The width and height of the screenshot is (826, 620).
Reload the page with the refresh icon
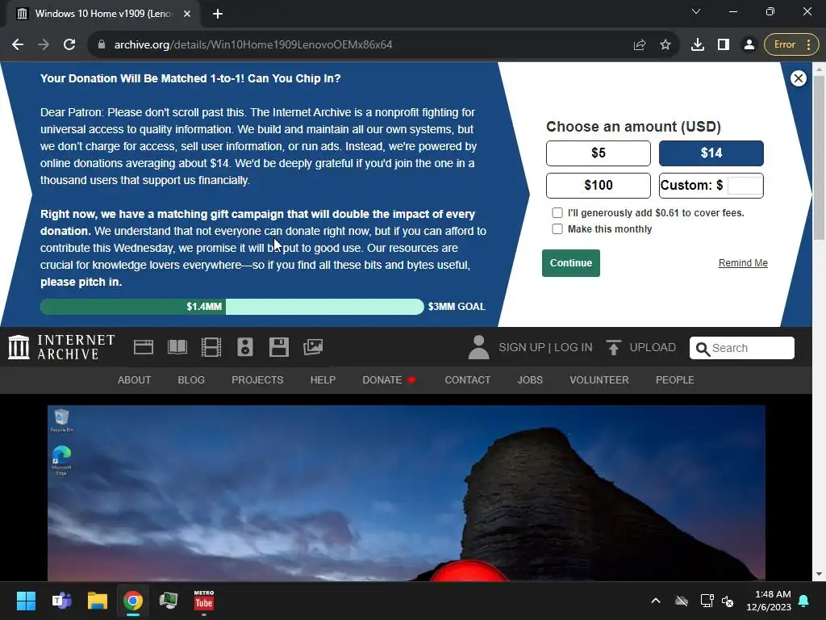coord(69,45)
